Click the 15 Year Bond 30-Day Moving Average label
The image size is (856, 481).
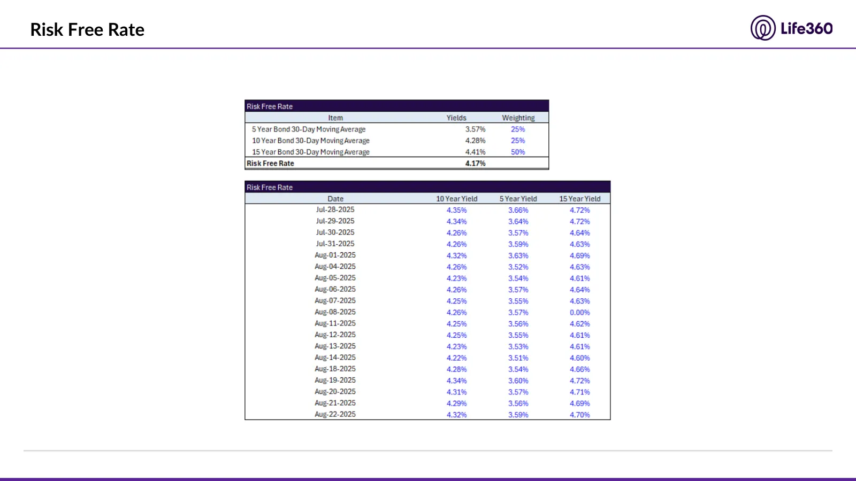pyautogui.click(x=311, y=152)
